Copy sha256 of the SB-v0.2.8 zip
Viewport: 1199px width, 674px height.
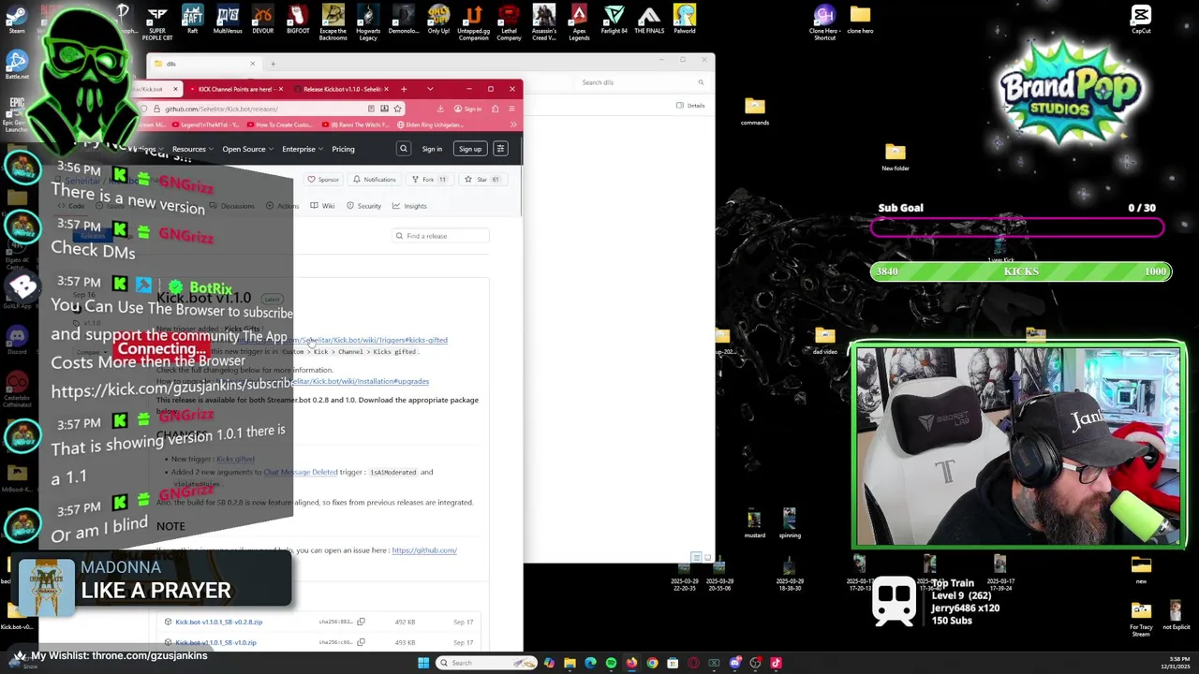[x=361, y=622]
